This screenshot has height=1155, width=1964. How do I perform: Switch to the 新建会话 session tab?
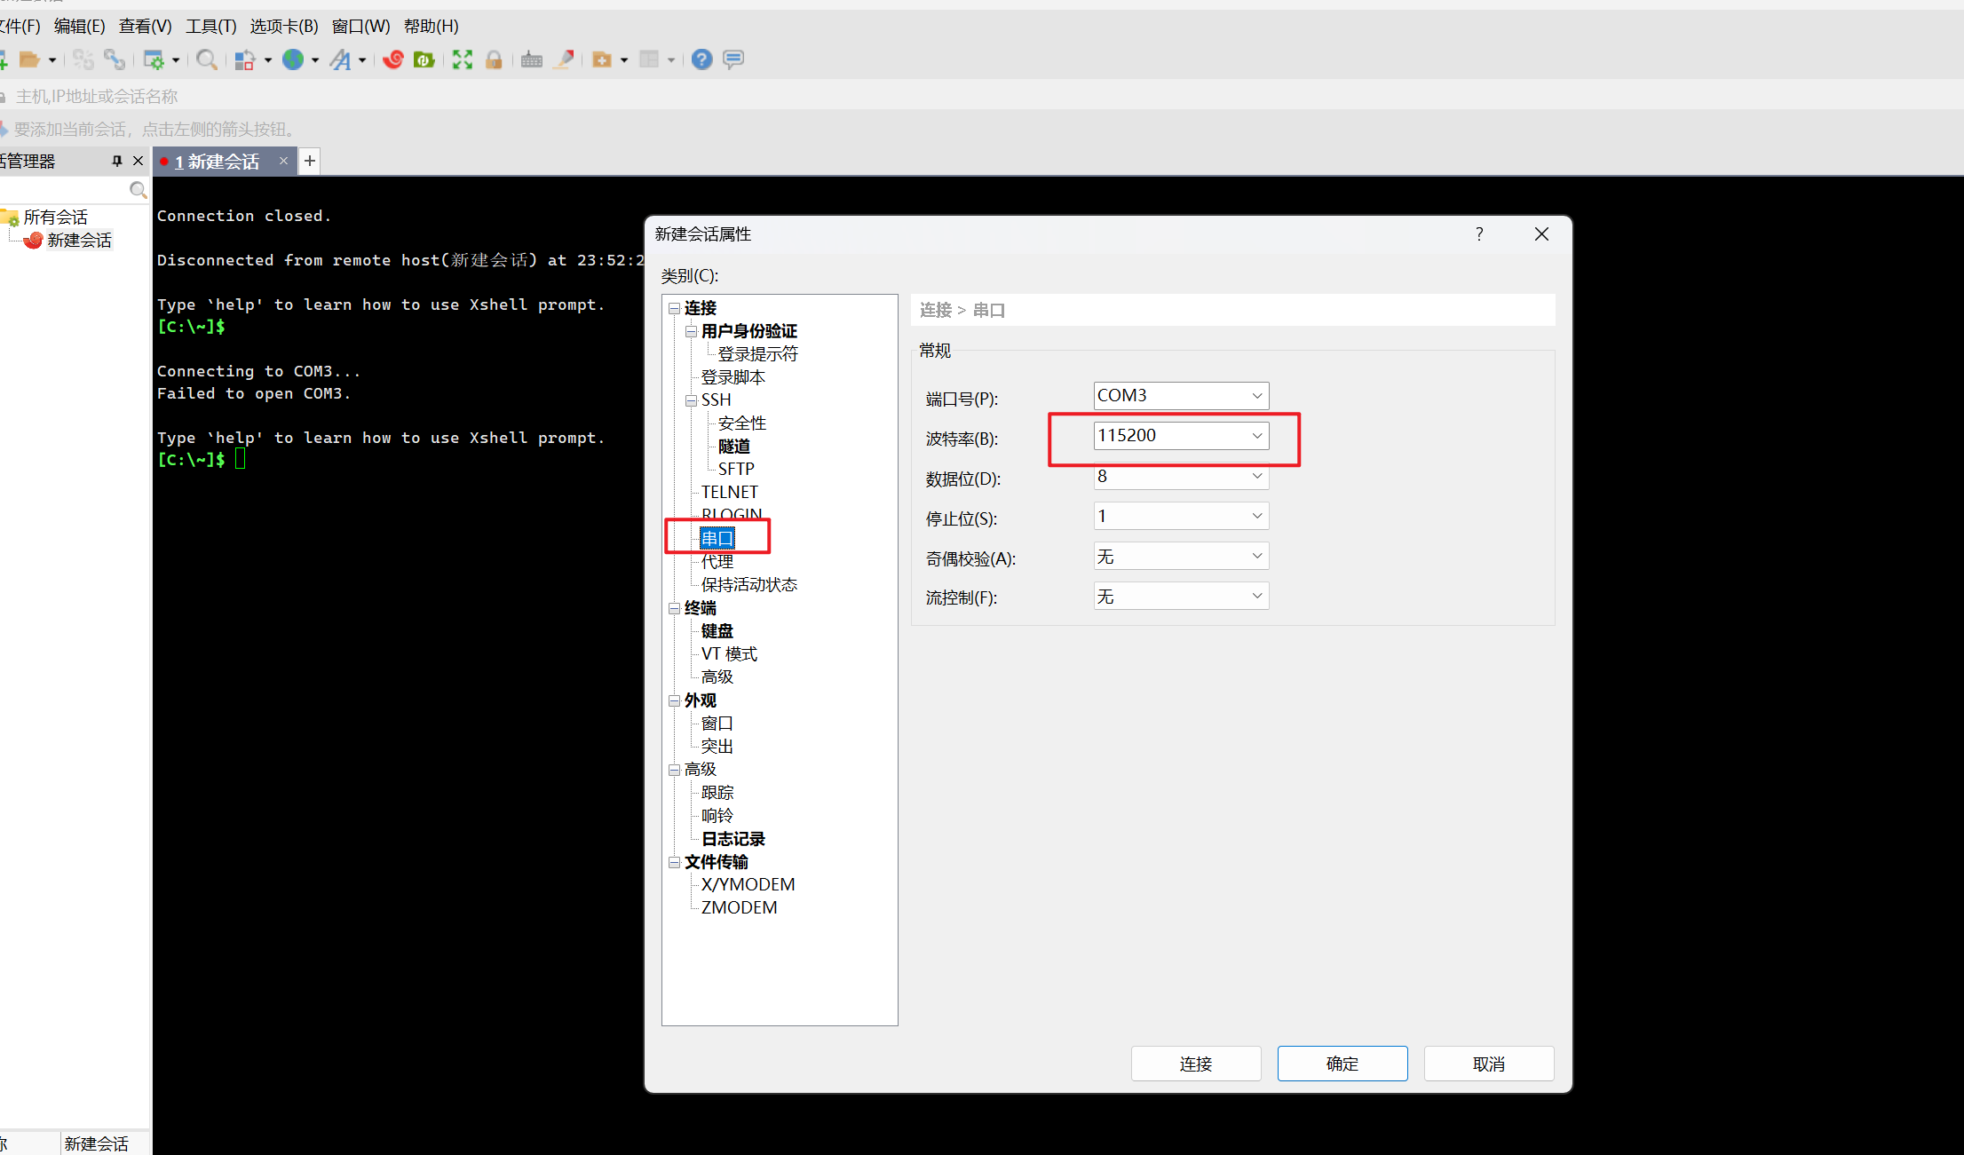[217, 161]
